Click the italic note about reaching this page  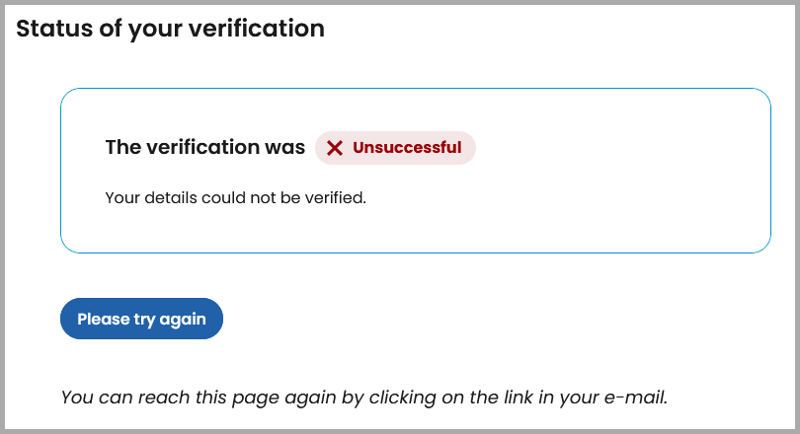[x=364, y=398]
